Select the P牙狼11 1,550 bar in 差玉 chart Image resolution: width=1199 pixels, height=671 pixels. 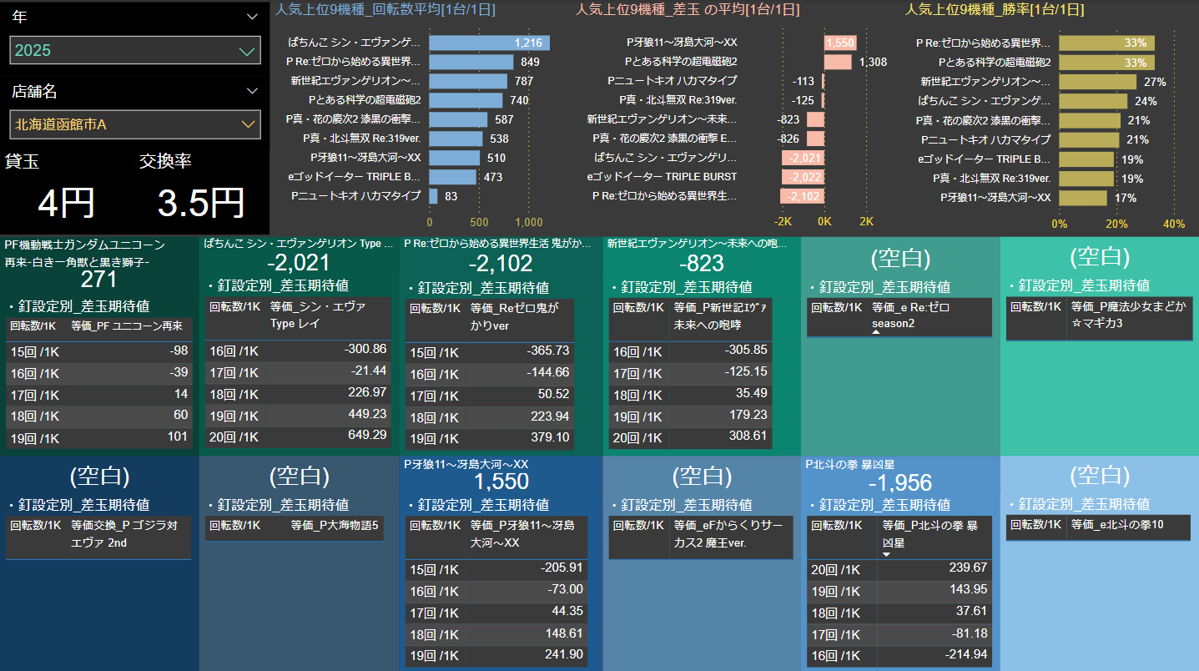click(x=839, y=43)
